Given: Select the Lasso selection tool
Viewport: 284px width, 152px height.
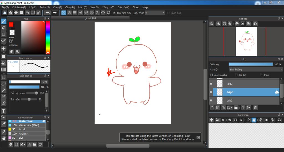Looking at the screenshot, I should tap(3, 84).
